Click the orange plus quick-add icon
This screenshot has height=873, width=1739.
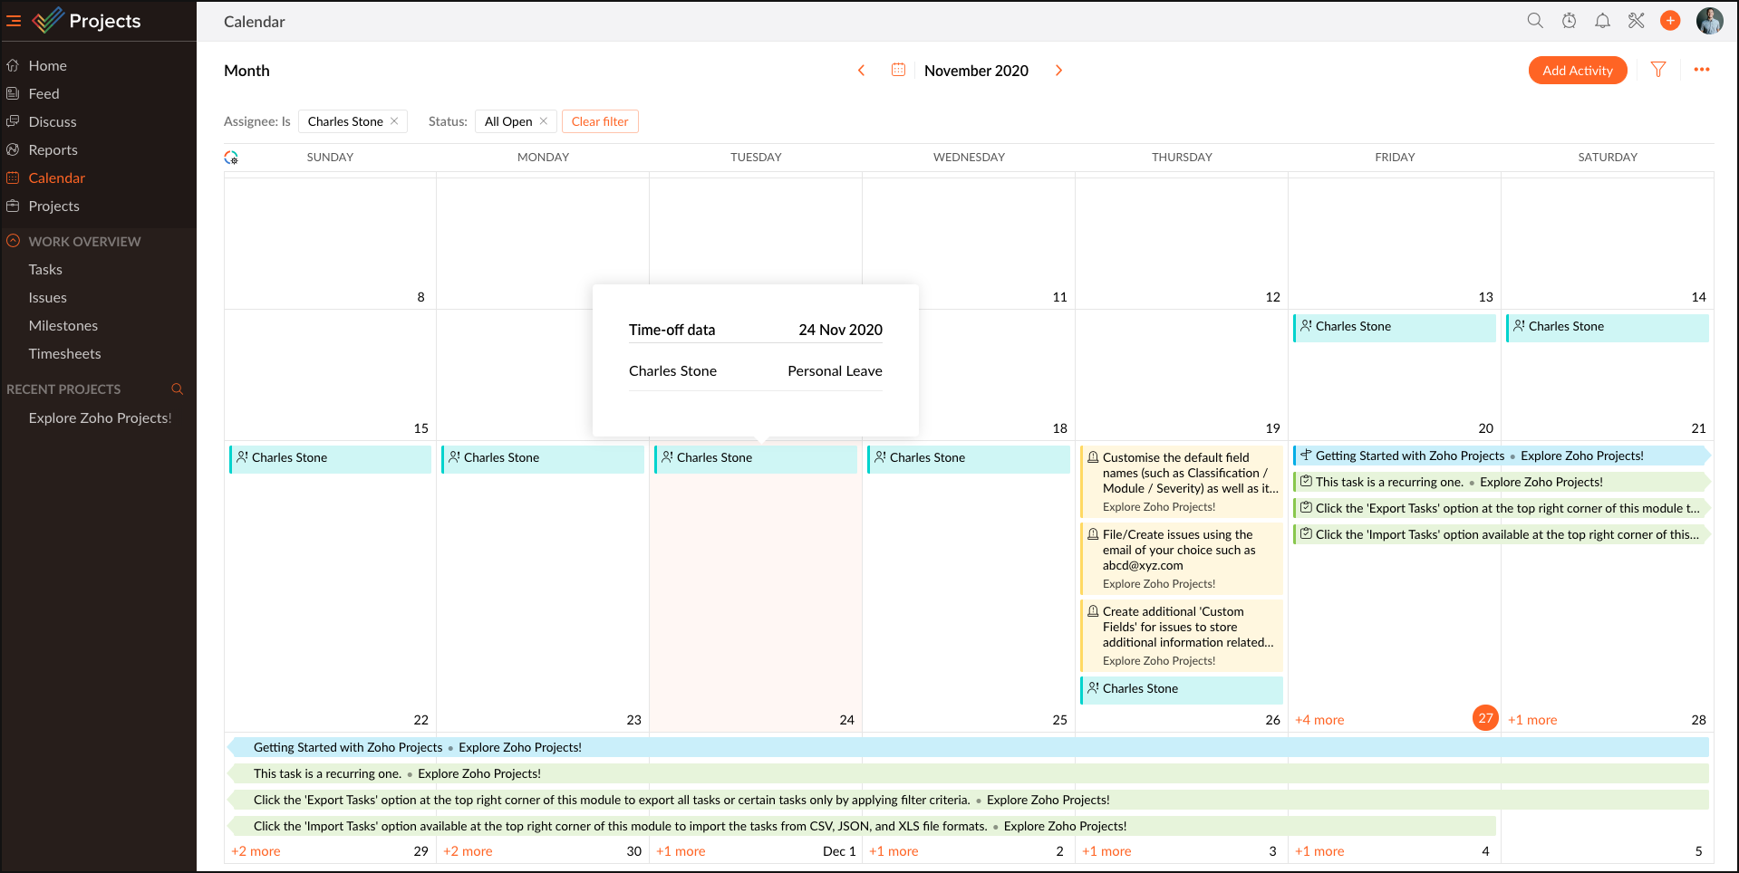tap(1670, 20)
